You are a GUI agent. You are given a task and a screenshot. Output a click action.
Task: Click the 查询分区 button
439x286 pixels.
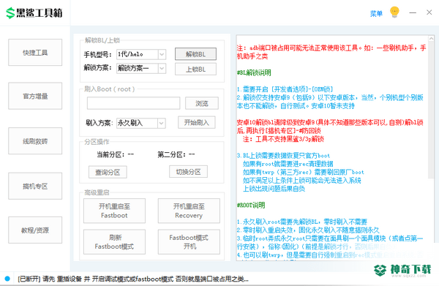click(x=108, y=172)
